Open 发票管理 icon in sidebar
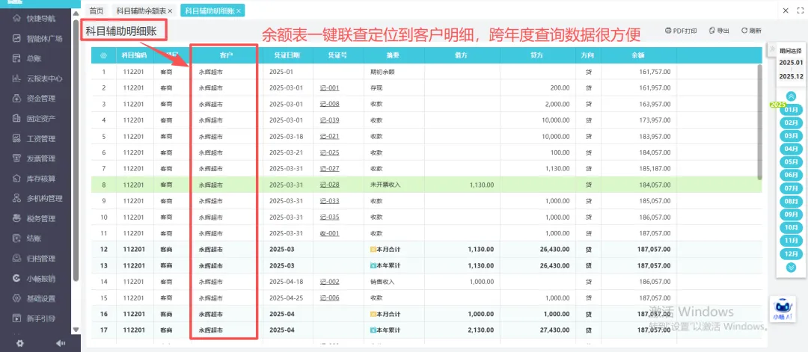Image resolution: width=808 pixels, height=352 pixels. point(17,158)
